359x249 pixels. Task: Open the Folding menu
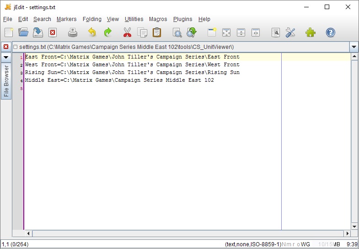pos(92,19)
